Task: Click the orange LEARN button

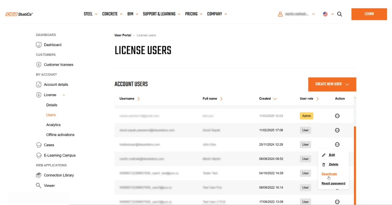Action: [x=369, y=14]
